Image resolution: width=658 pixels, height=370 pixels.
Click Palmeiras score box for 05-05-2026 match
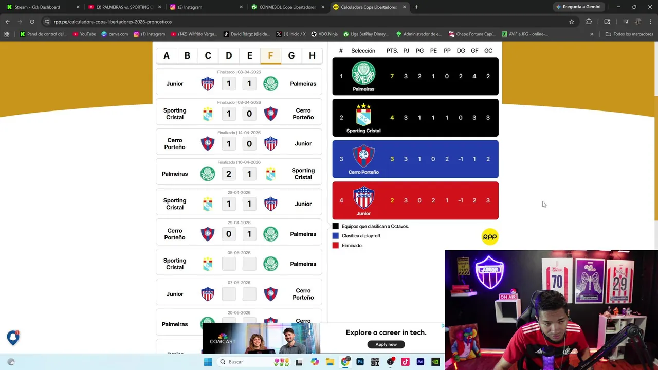[x=249, y=264]
